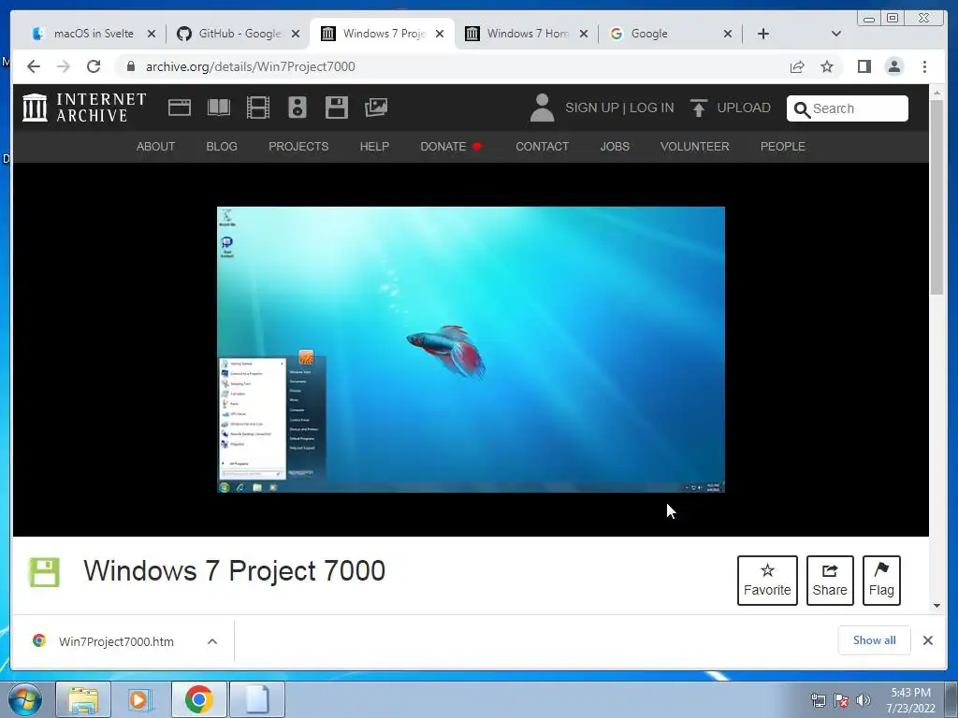Open the PROJECTS menu item
Viewport: 958px width, 718px height.
298,147
